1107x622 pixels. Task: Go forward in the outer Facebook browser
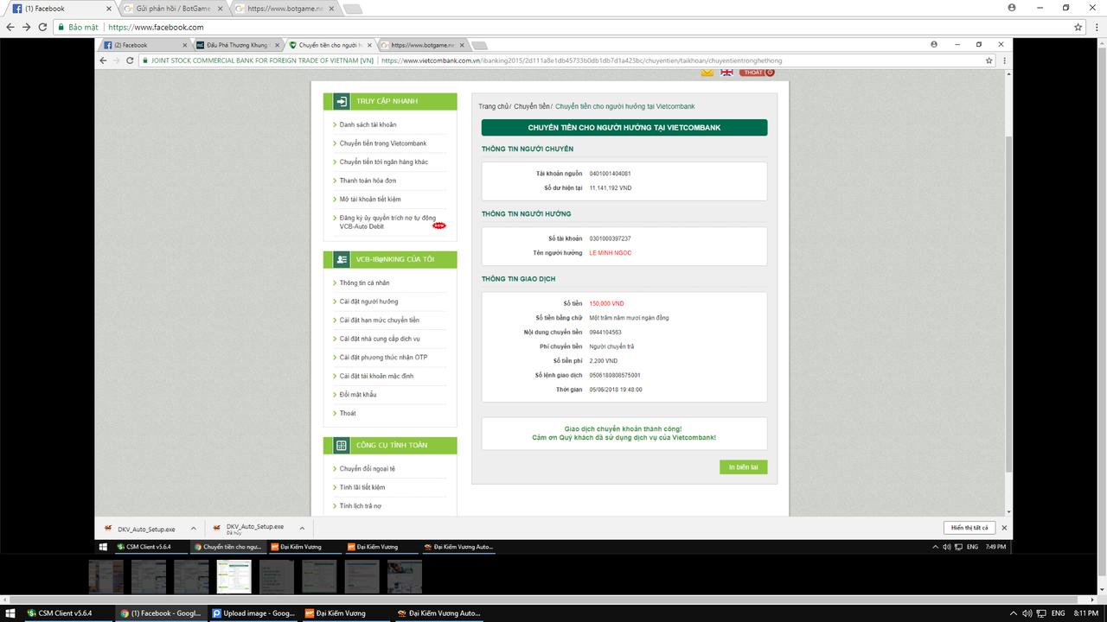pyautogui.click(x=26, y=27)
